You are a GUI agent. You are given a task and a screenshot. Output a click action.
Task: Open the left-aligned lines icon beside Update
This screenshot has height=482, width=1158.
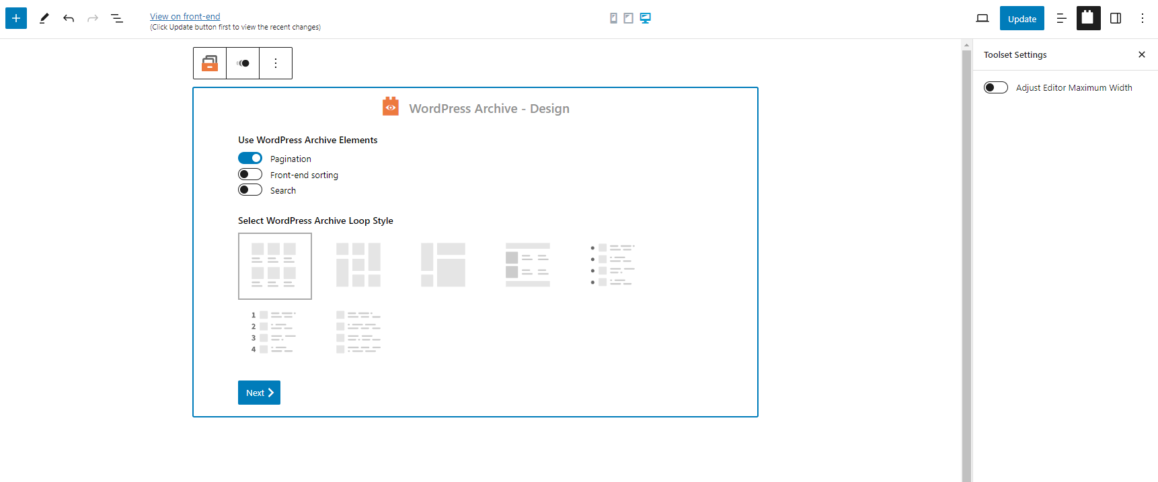point(1062,18)
